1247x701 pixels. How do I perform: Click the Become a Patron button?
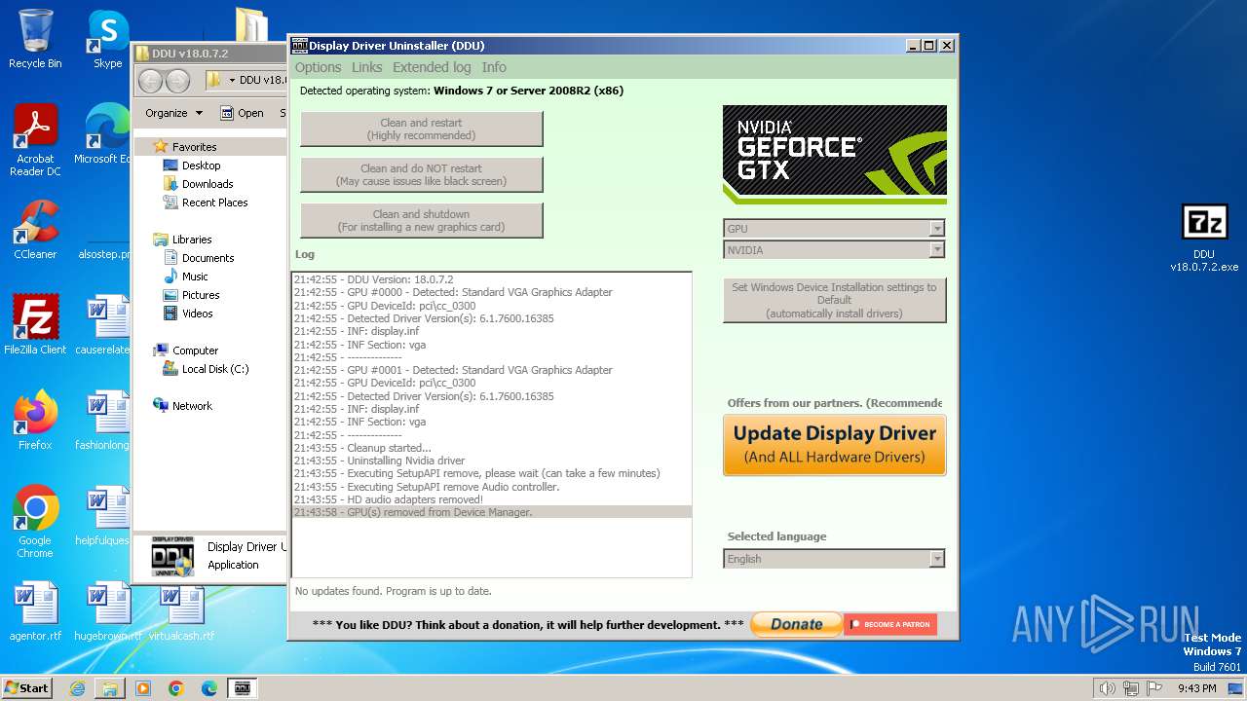pos(890,624)
